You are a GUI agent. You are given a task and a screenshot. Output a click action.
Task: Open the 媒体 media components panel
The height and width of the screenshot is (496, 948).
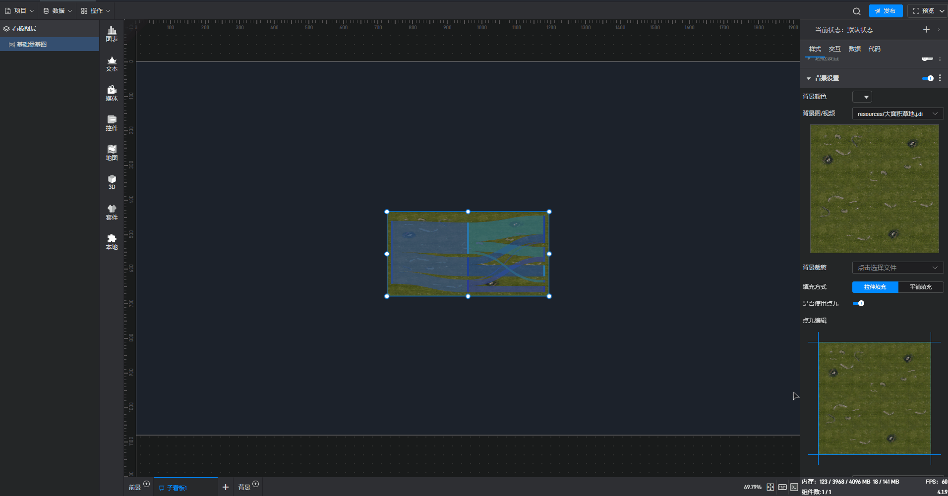point(112,93)
